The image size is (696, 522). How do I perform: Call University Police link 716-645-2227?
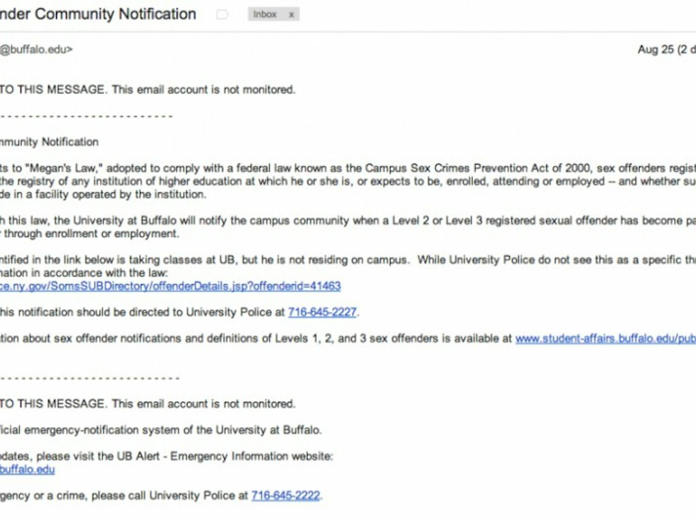tap(322, 312)
